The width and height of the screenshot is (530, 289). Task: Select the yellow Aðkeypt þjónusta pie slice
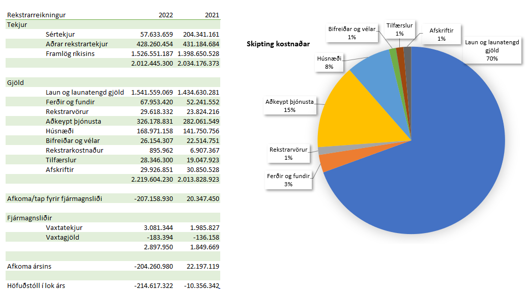coord(355,115)
